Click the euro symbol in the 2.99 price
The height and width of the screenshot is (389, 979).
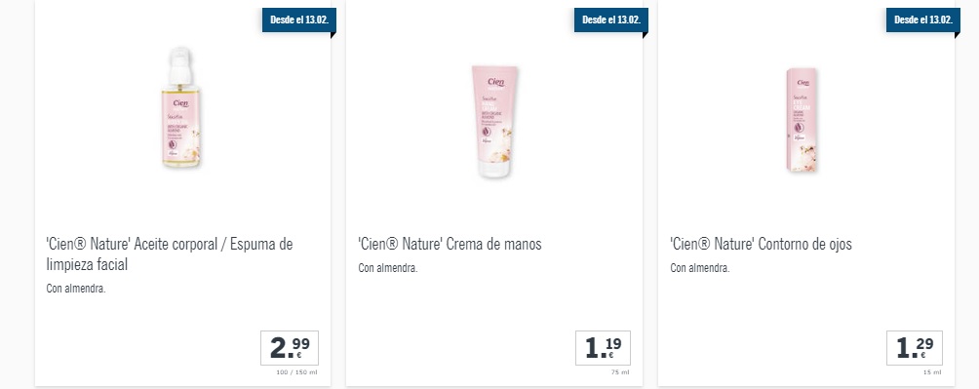coord(299,355)
